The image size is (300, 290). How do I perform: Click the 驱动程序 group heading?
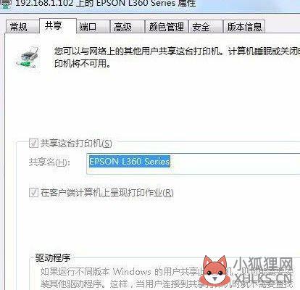tap(53, 258)
